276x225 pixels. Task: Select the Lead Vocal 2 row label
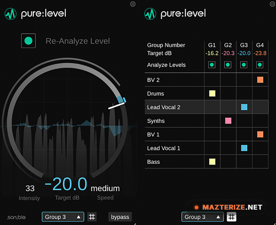[164, 107]
